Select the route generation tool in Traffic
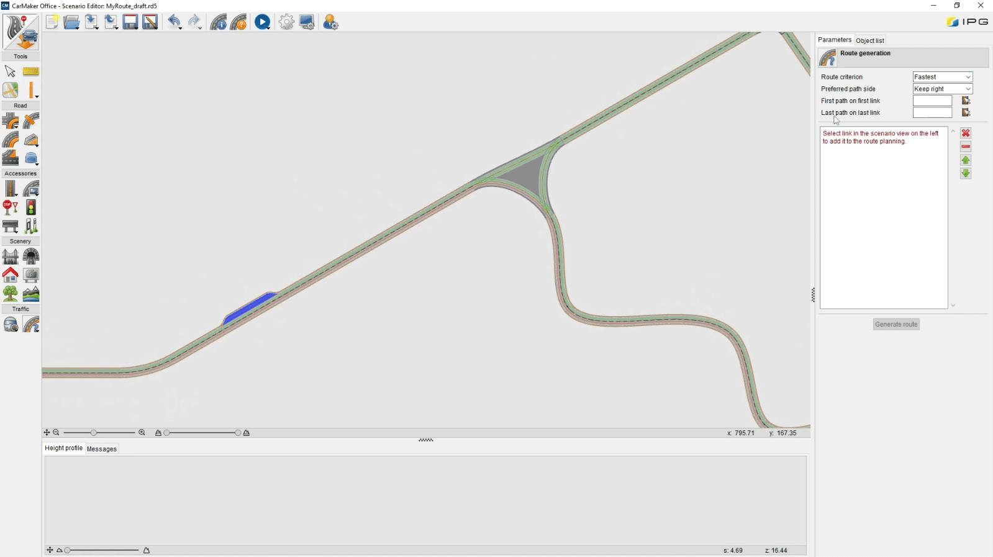Image resolution: width=993 pixels, height=557 pixels. (x=31, y=324)
